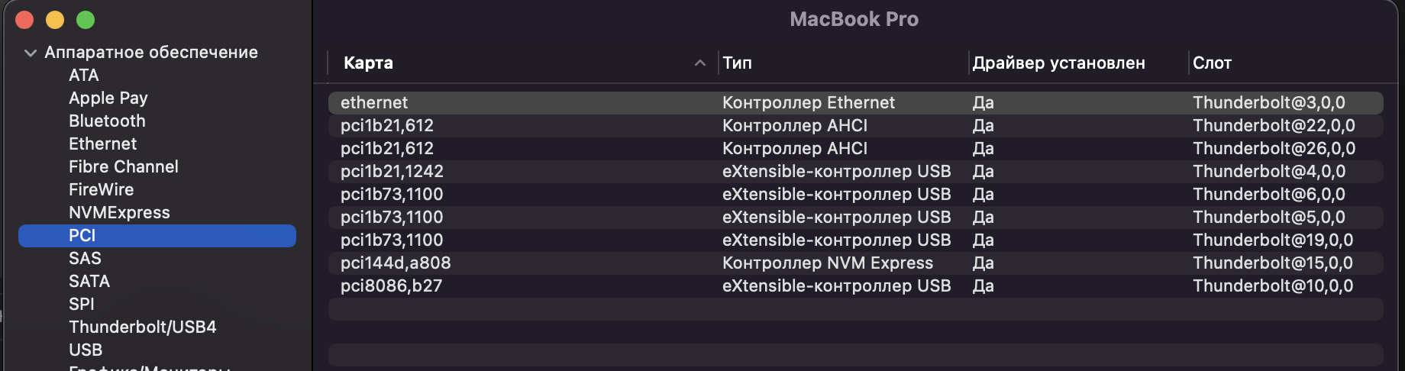Select Bluetooth in the sidebar

click(107, 121)
